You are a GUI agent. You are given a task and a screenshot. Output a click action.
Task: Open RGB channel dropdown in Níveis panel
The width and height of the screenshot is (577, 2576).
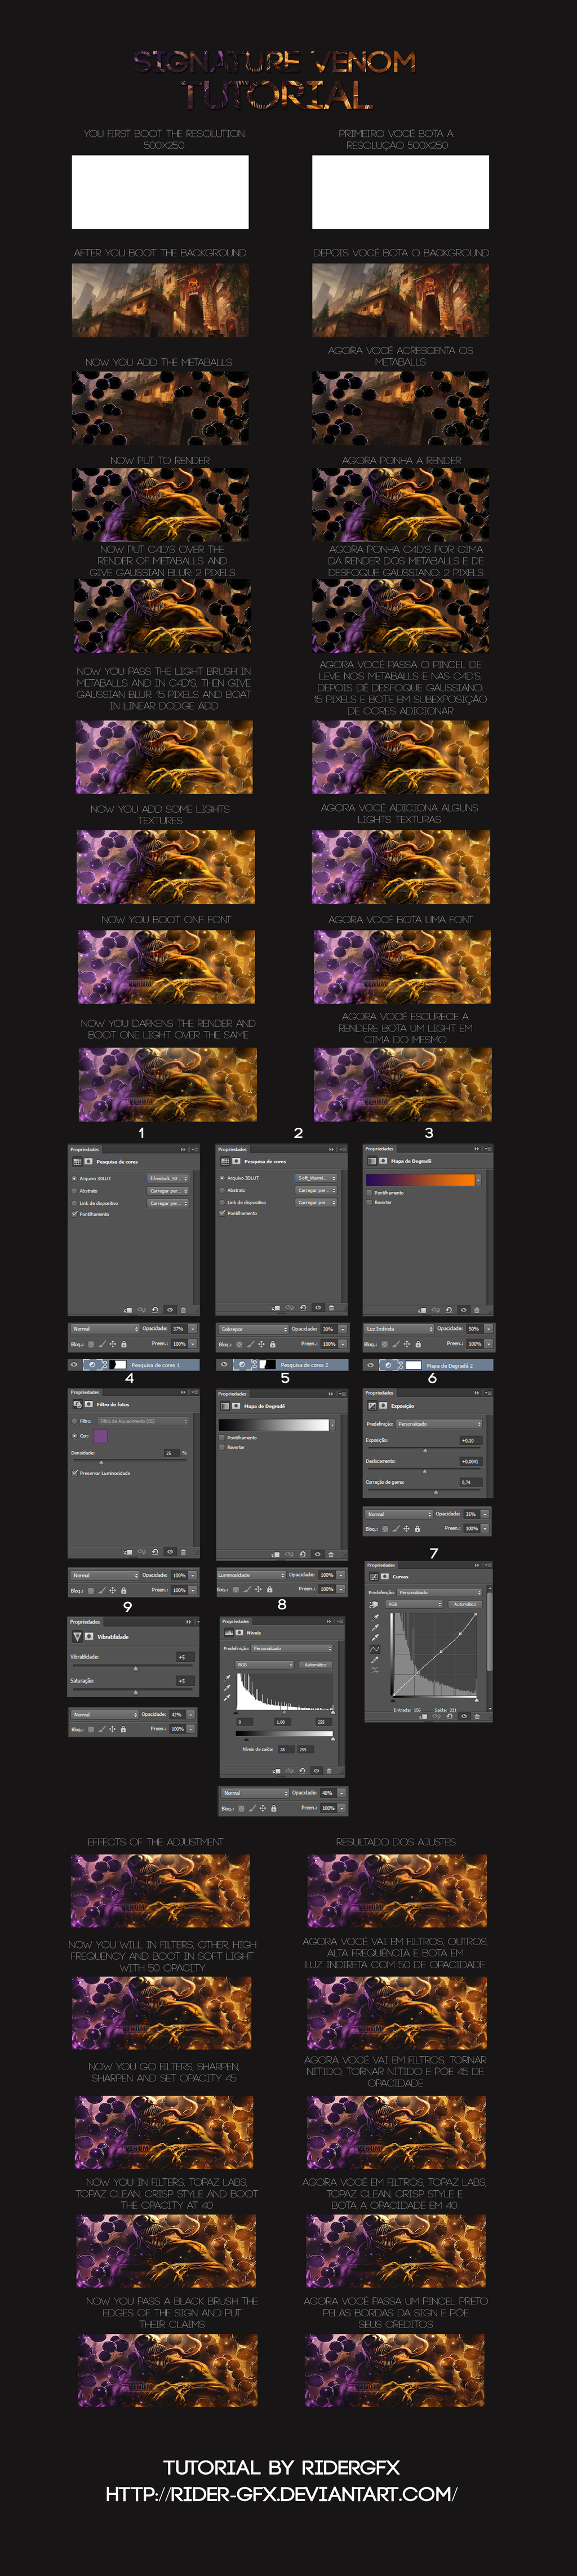click(265, 1665)
